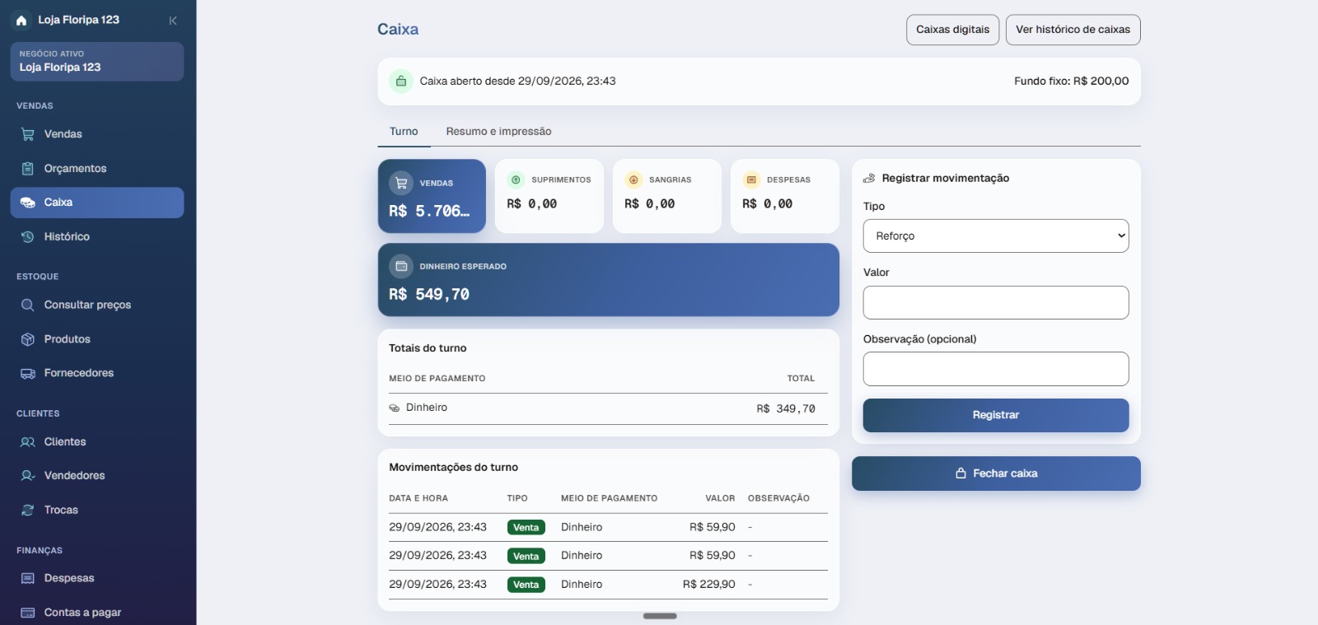Click the Despesas card icon in summary
1318x625 pixels.
[751, 180]
